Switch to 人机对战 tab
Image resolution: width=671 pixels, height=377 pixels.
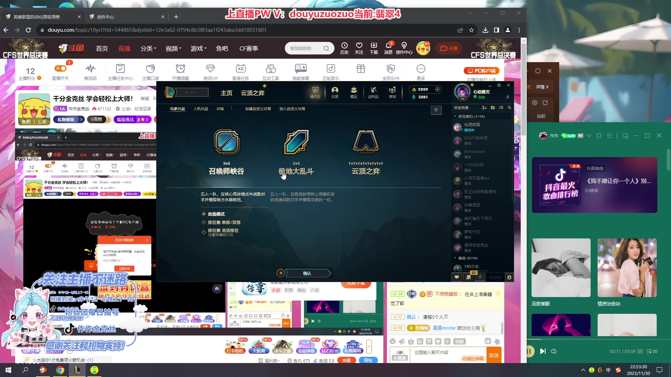pos(201,109)
